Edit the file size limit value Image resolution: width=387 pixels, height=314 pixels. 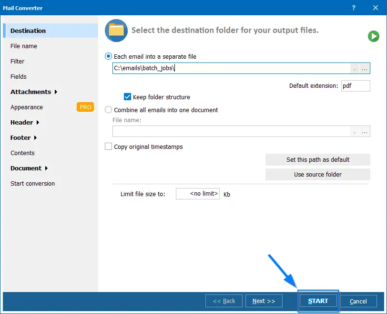tap(197, 194)
